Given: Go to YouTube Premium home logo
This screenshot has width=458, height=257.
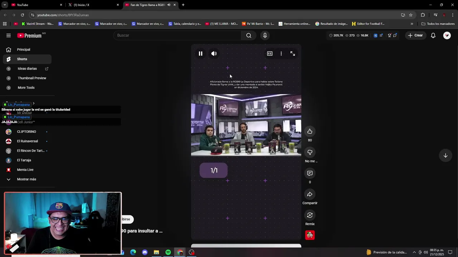Looking at the screenshot, I should pos(29,35).
